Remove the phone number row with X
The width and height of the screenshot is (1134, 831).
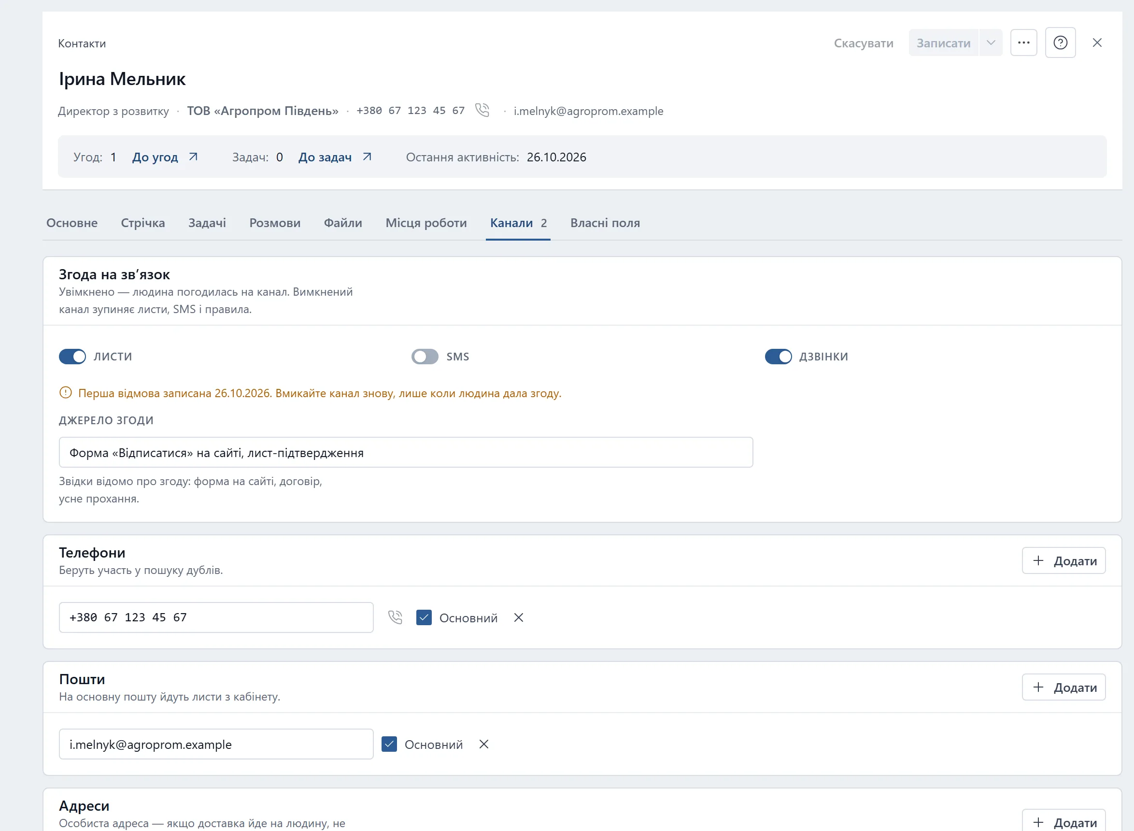[519, 617]
